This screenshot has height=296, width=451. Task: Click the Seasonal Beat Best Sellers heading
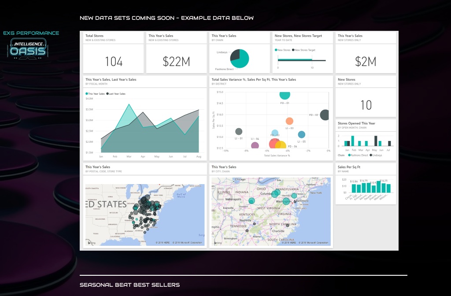(x=129, y=285)
